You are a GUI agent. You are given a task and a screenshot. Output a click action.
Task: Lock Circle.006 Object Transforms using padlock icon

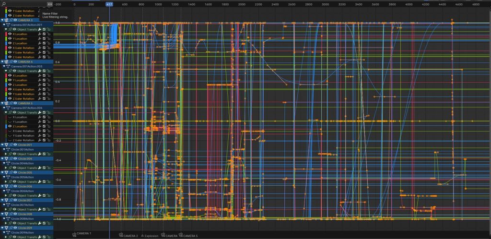49,196
